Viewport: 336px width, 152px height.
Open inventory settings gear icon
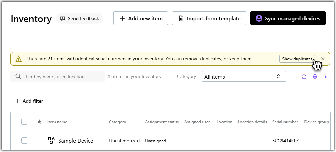point(315,77)
